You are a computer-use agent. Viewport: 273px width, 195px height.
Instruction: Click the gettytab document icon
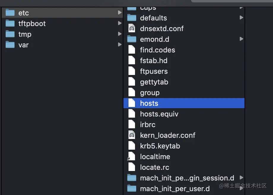pos(132,81)
